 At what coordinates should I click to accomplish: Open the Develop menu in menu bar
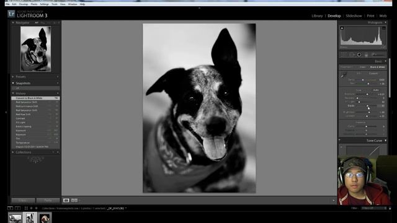click(24, 4)
